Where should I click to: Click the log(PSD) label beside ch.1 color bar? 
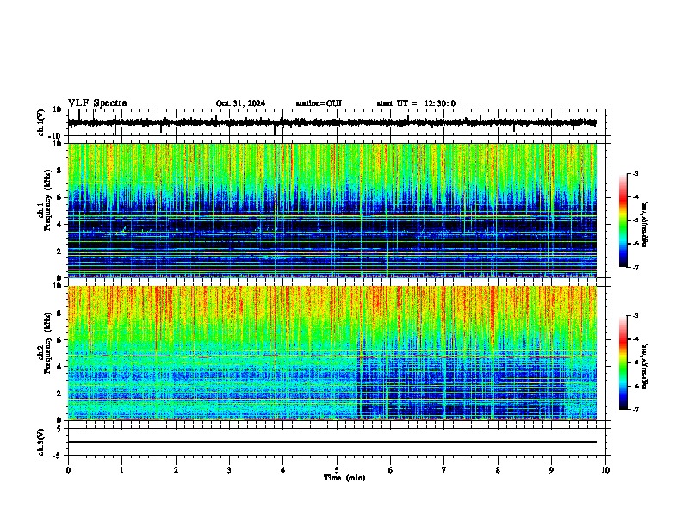pos(645,224)
